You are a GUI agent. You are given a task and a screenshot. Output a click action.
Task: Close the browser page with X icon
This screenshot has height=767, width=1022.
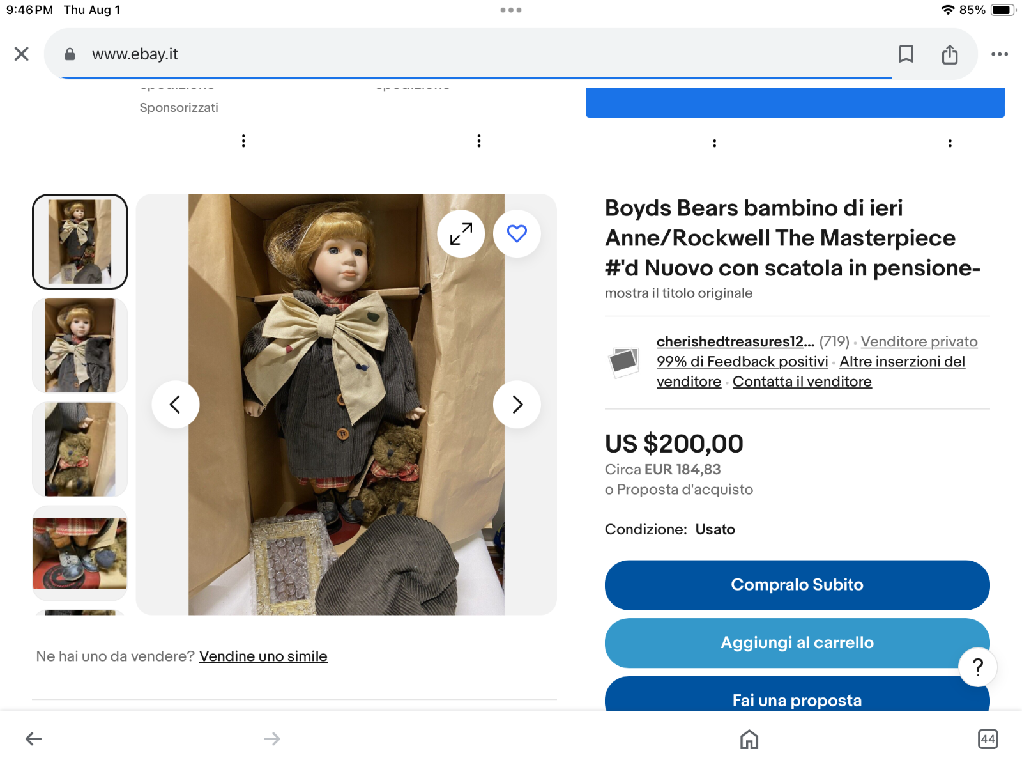[x=22, y=54]
